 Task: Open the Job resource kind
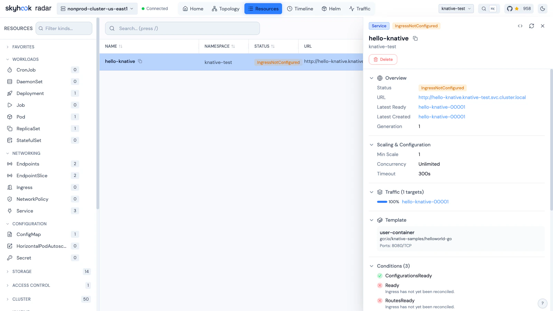pos(43,105)
